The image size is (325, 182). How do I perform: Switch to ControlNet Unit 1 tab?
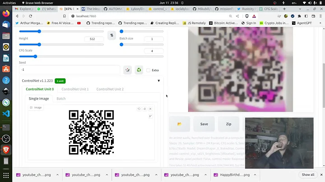75,89
